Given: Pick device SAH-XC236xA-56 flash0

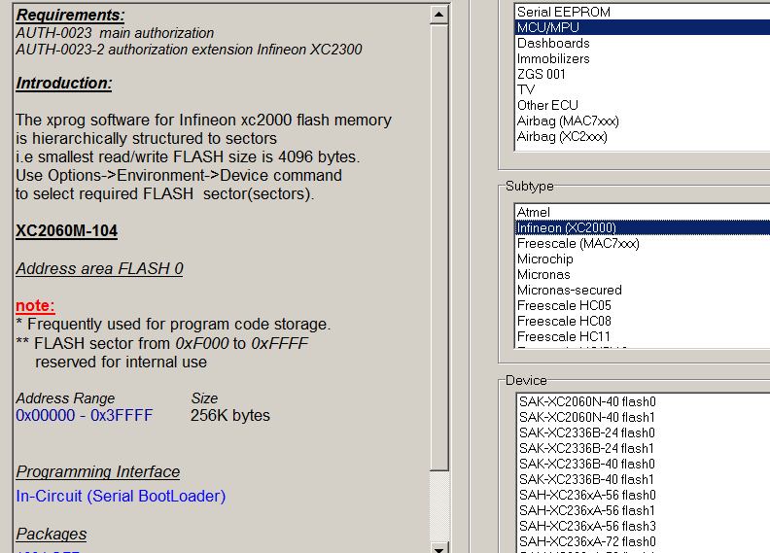Looking at the screenshot, I should 644,495.
